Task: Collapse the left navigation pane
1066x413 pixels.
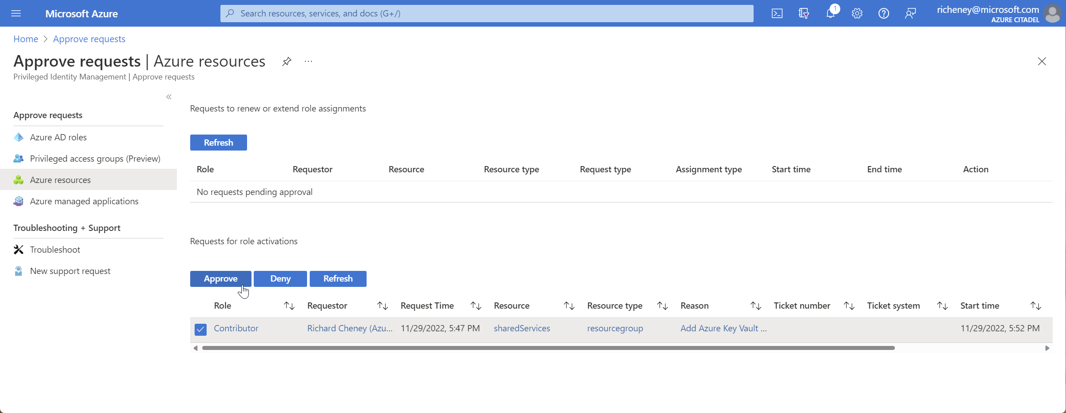Action: (x=169, y=97)
